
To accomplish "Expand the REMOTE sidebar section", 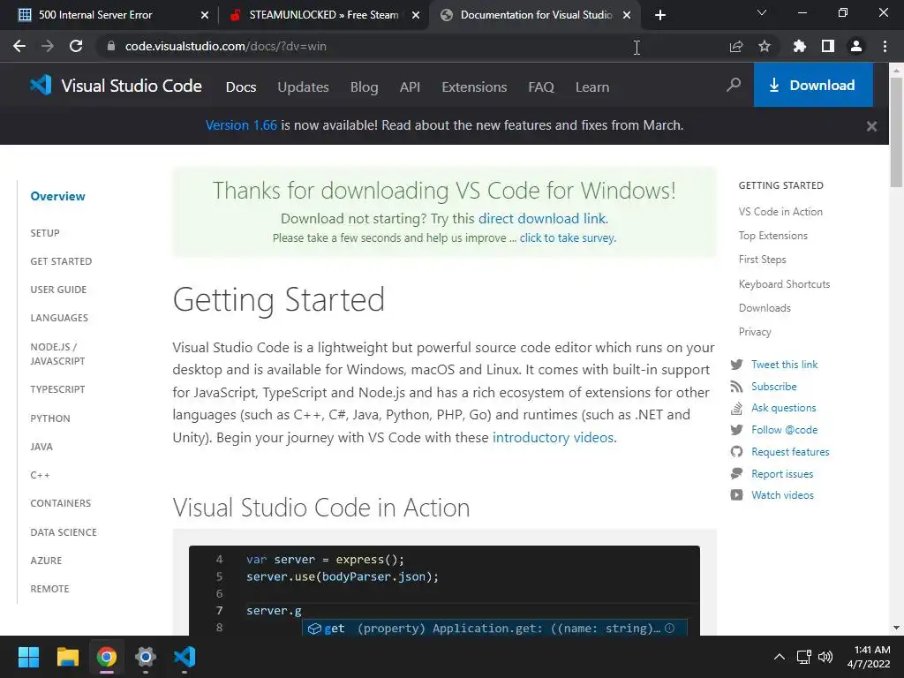I will 49,589.
